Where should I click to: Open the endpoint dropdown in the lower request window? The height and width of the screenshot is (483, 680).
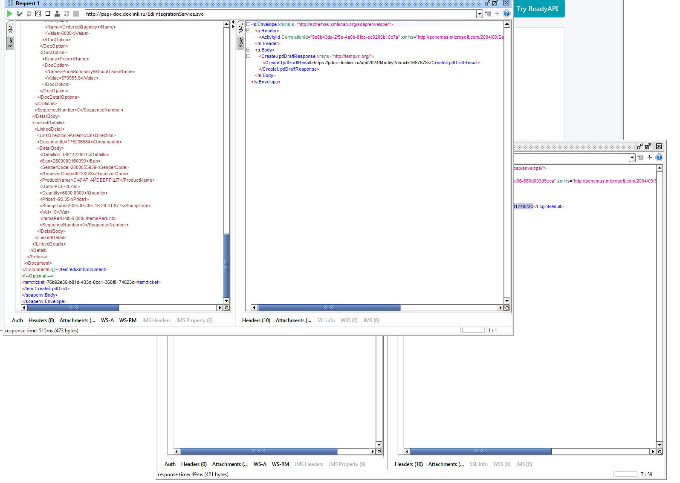(x=632, y=157)
